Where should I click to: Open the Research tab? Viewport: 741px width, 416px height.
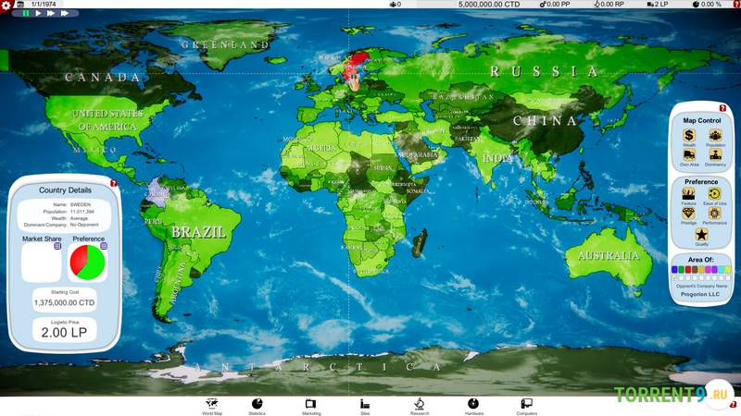[x=419, y=405]
